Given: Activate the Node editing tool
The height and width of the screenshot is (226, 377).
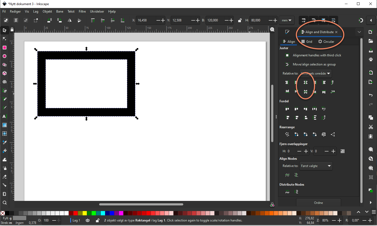Looking at the screenshot, I should pos(5,39).
